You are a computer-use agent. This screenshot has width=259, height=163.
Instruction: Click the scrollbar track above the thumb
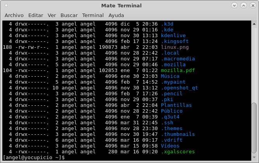click(x=254, y=64)
